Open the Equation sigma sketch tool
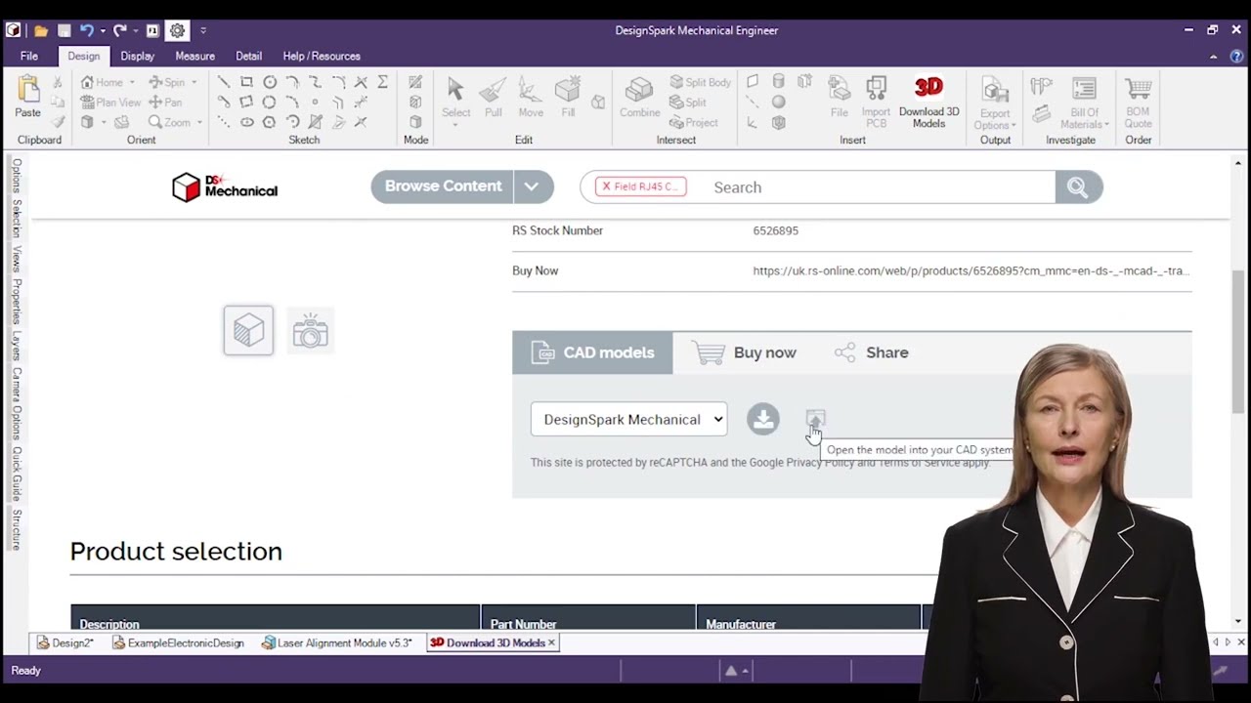The height and width of the screenshot is (703, 1251). 382,82
